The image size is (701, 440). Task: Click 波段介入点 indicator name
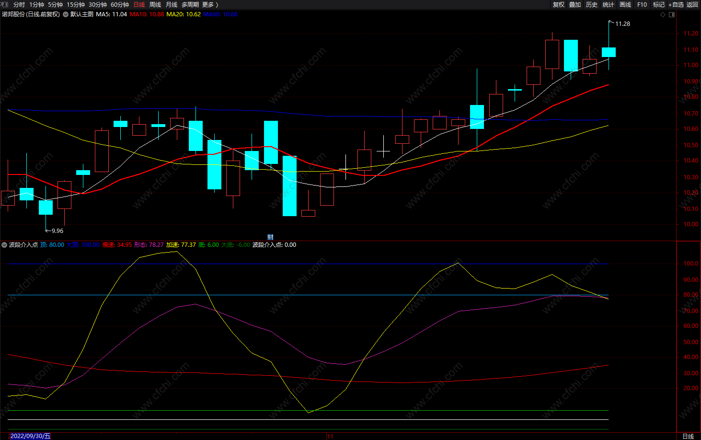point(23,245)
